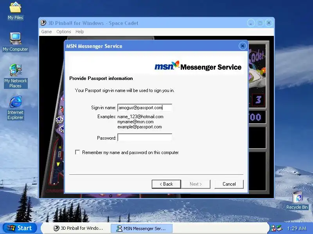Image resolution: width=313 pixels, height=234 pixels.
Task: Open the My Files desktop icon
Action: 15,11
